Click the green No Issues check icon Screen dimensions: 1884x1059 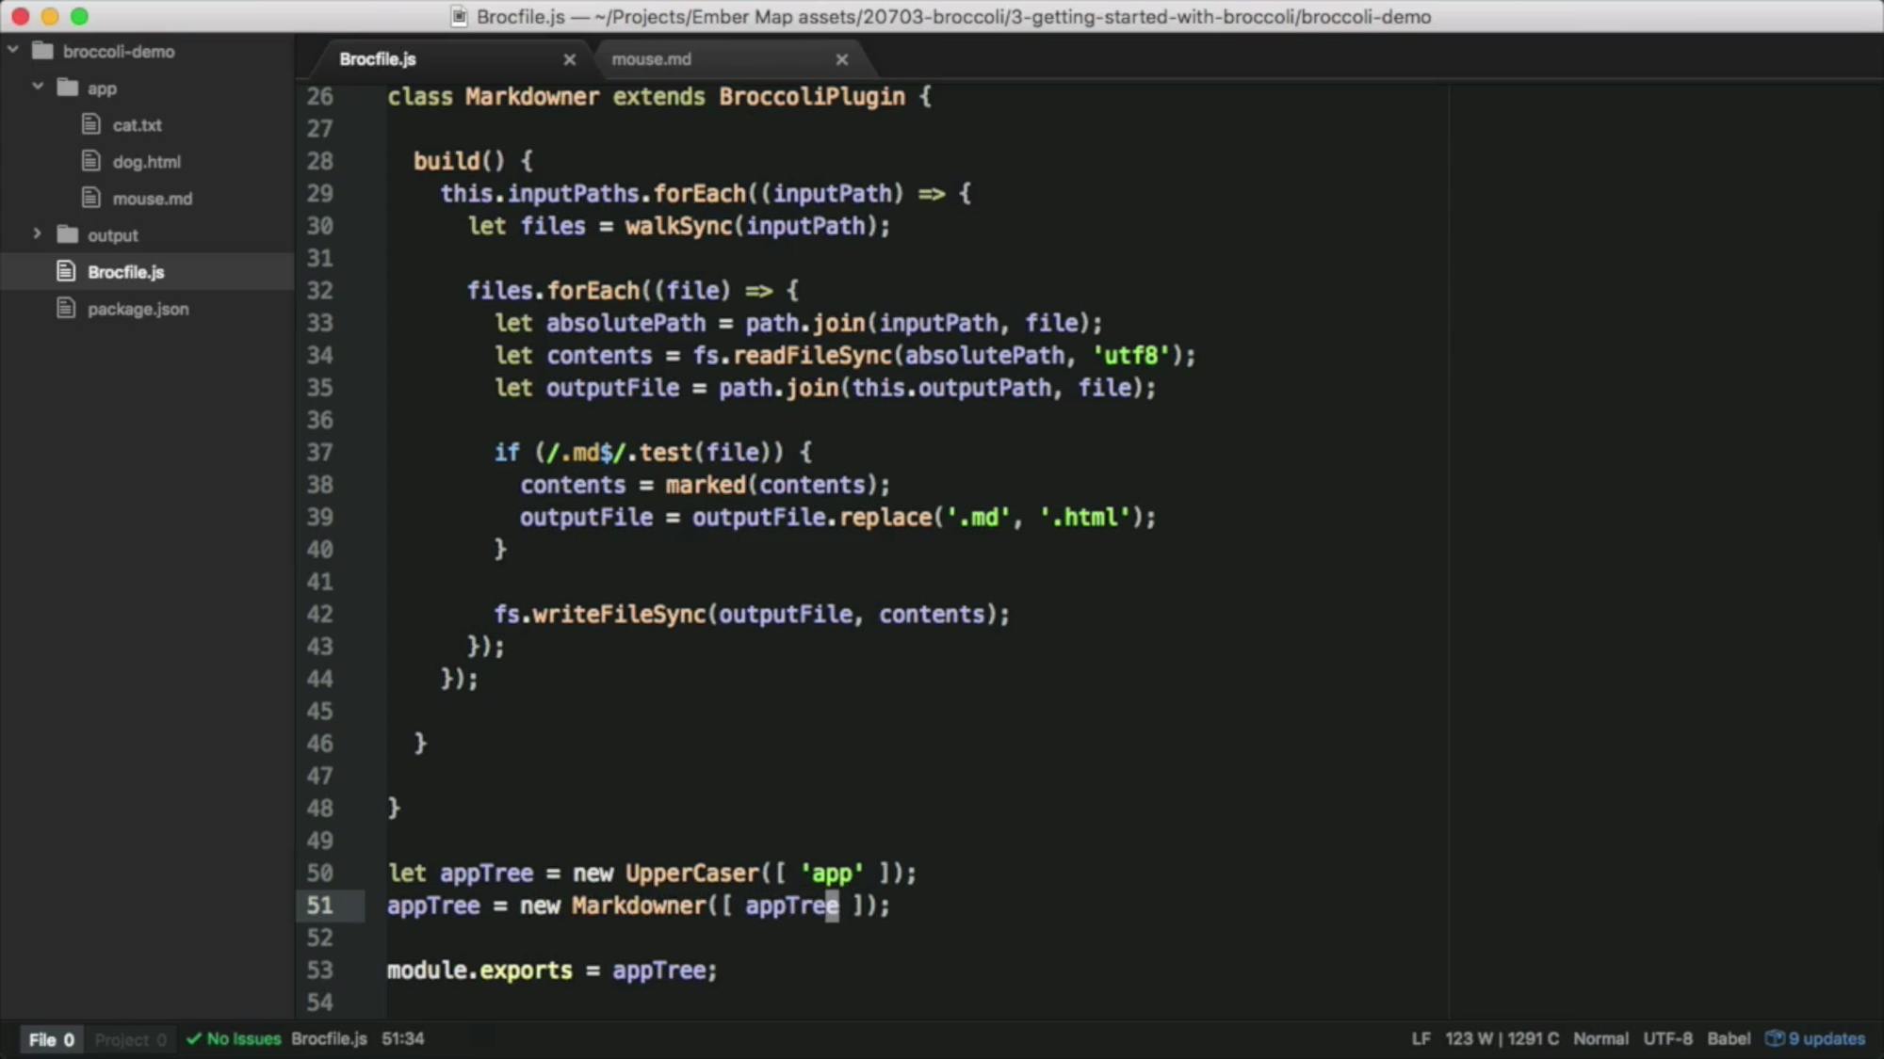coord(195,1038)
